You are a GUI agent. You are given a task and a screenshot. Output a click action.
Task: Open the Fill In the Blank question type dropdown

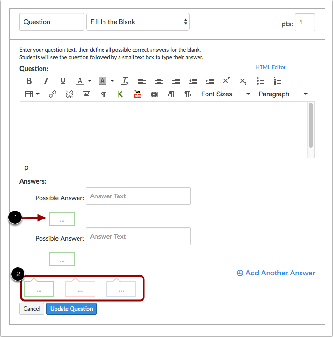[138, 22]
